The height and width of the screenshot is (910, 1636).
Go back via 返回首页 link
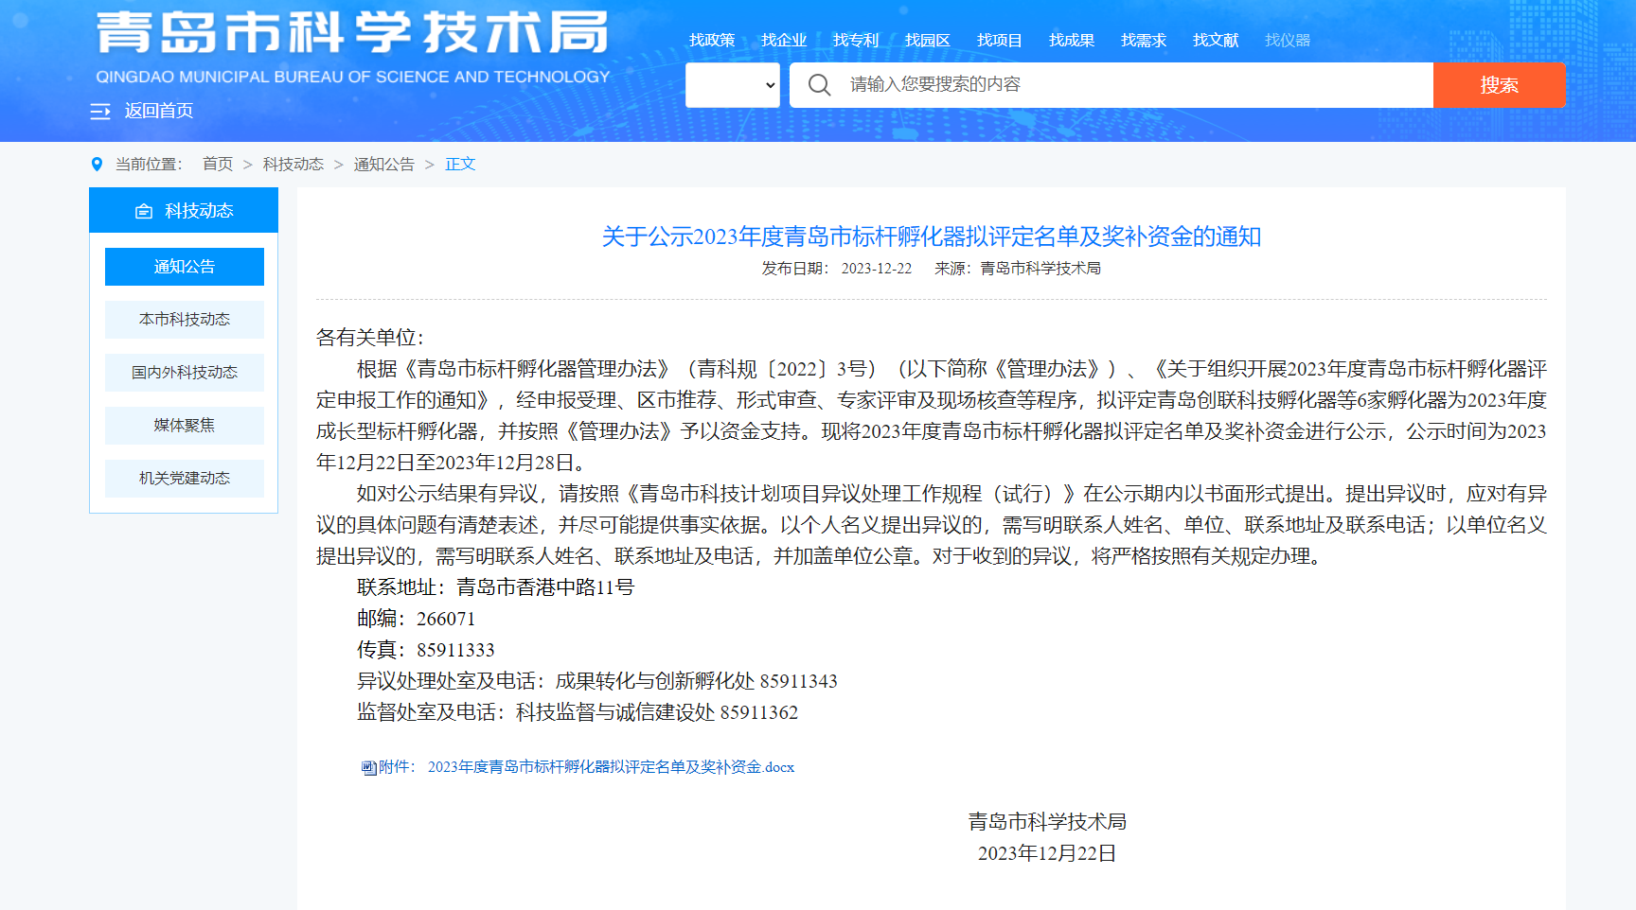click(159, 112)
